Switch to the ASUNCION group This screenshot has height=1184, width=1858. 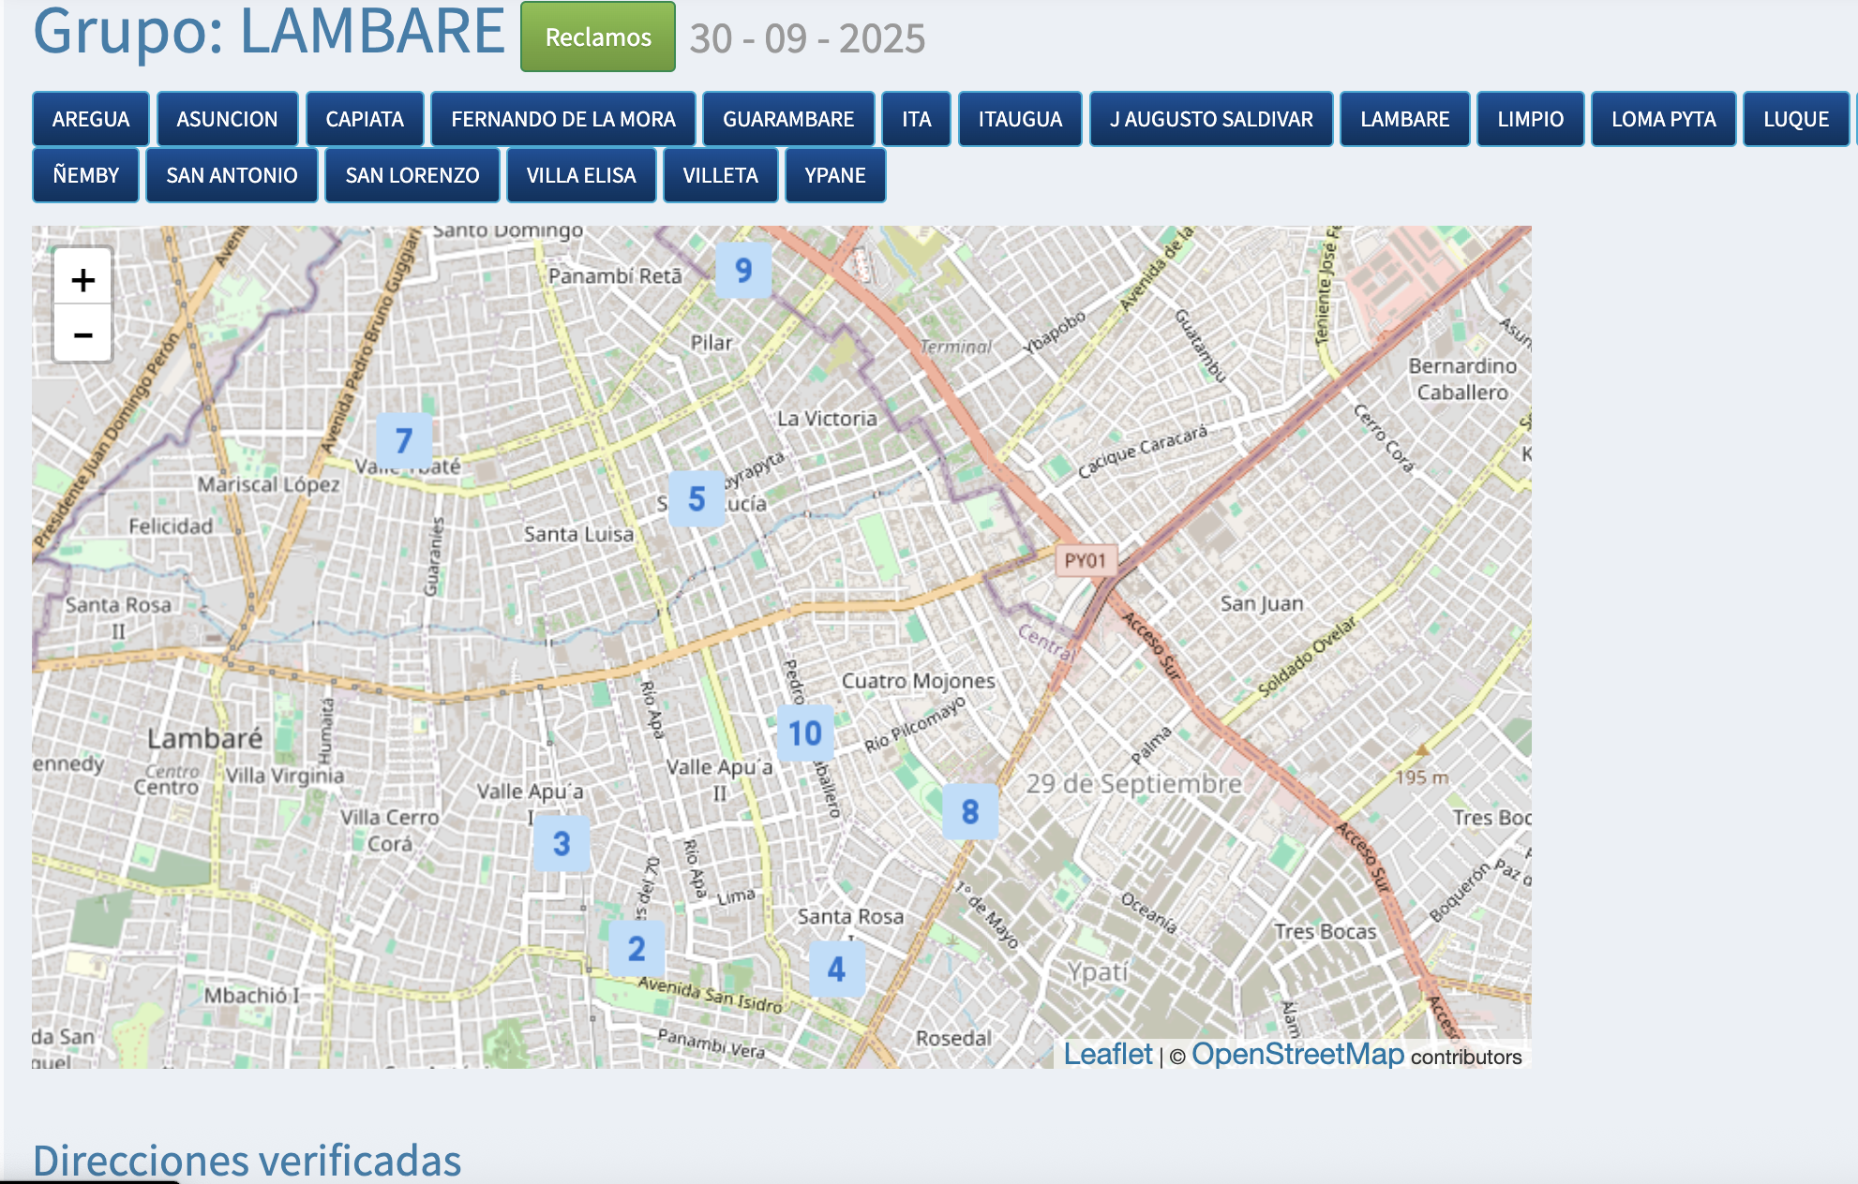(227, 119)
